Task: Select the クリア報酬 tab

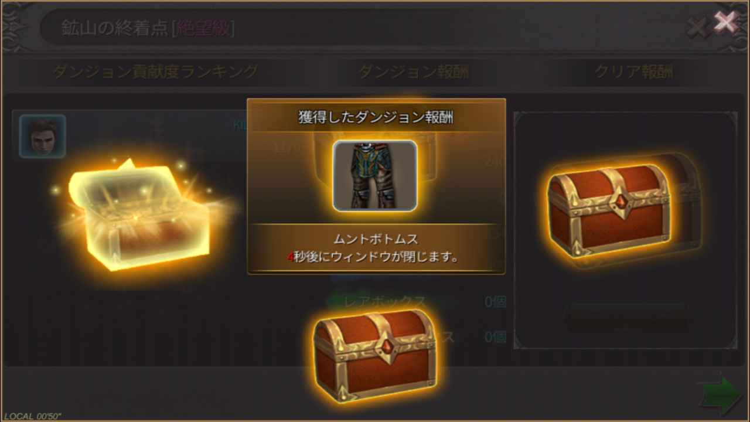Action: 634,72
